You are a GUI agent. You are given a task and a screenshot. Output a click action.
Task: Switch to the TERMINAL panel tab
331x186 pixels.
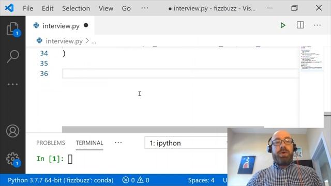pos(89,143)
